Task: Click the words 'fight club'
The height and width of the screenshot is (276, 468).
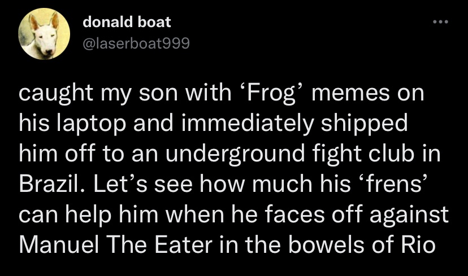Action: 363,154
